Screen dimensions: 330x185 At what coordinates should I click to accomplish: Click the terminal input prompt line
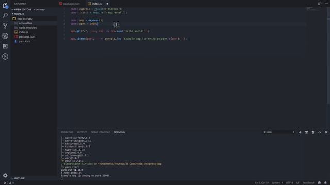point(62,178)
